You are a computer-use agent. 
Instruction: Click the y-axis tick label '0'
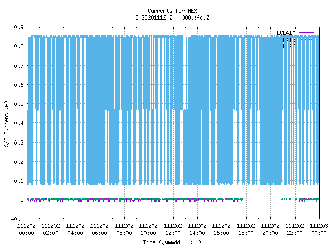pyautogui.click(x=22, y=200)
